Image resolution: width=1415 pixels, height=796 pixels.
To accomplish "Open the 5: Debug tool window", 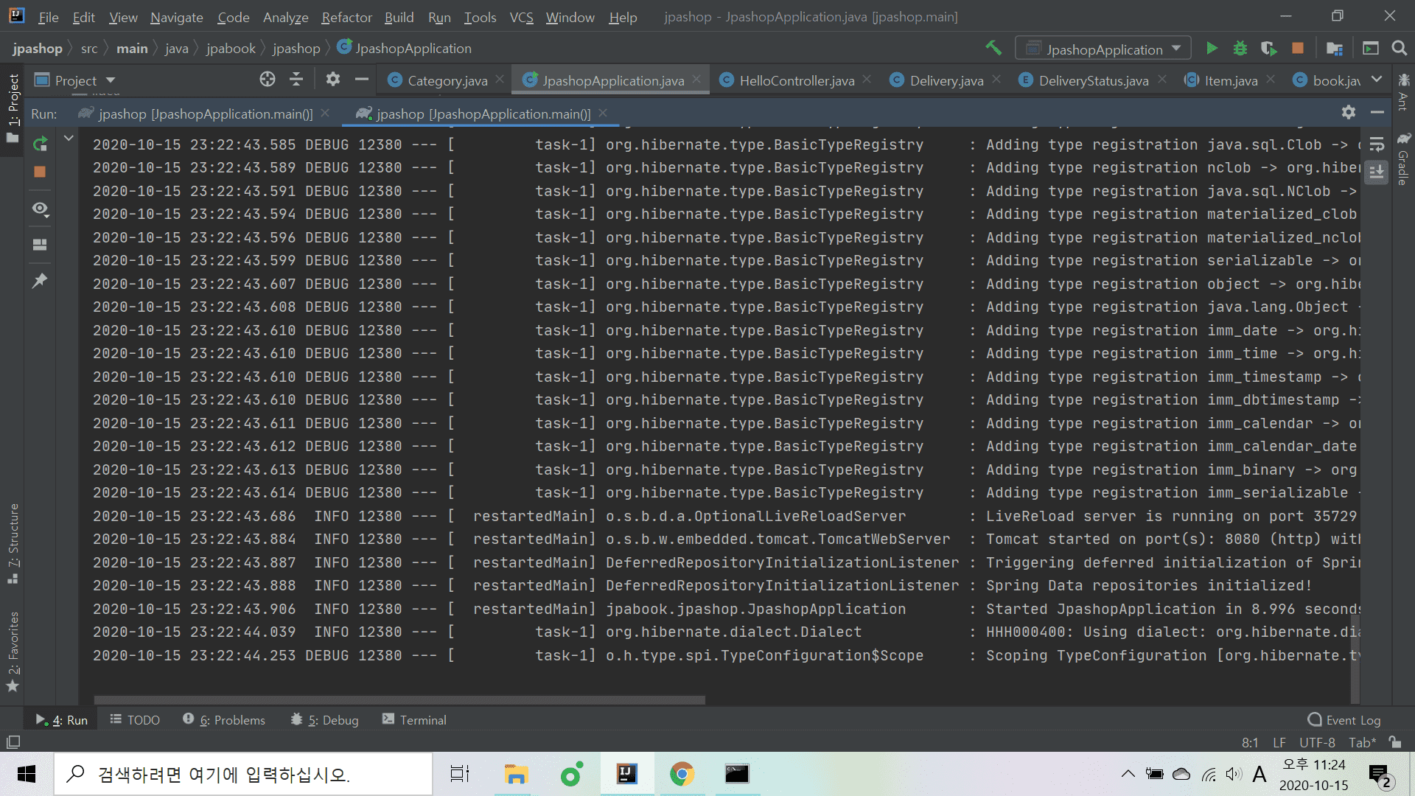I will [325, 720].
